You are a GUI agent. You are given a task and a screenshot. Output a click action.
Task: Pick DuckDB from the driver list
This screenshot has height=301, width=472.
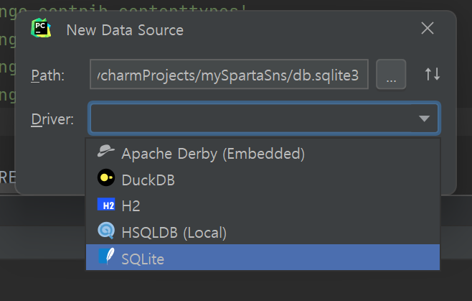pos(263,180)
